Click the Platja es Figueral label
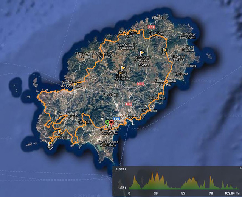Screen dimensions: 242x197 tap(188, 48)
